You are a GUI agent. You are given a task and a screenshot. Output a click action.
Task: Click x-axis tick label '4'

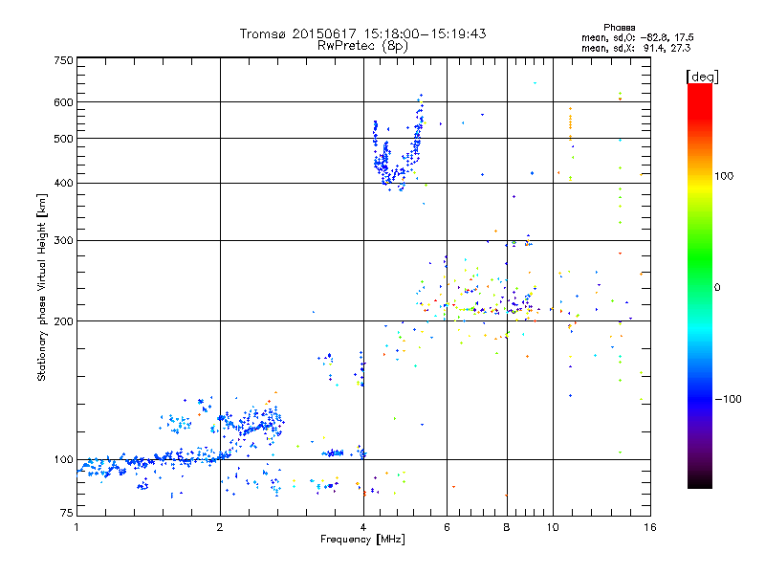[363, 527]
